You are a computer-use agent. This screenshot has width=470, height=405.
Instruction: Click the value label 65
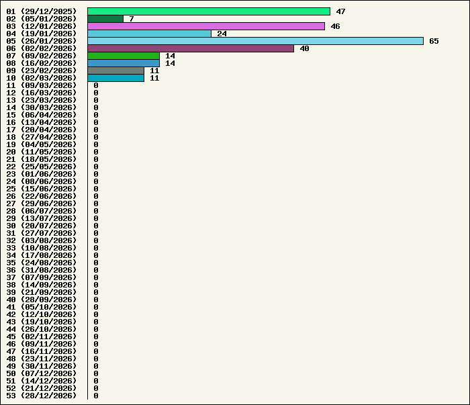[434, 41]
